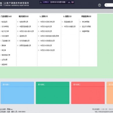The width and height of the screenshot is (113, 113).
Task: Click the green info card
Action: (52, 93)
